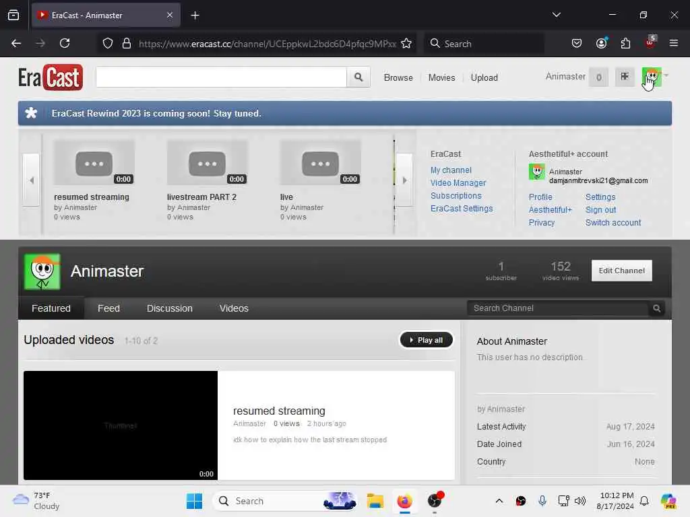The image size is (690, 517).
Task: Open the Subscriptions link
Action: [x=456, y=196]
